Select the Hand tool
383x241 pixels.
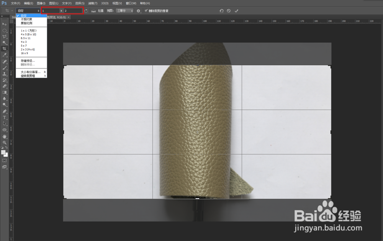[4, 136]
